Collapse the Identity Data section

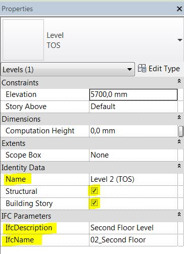[179, 166]
